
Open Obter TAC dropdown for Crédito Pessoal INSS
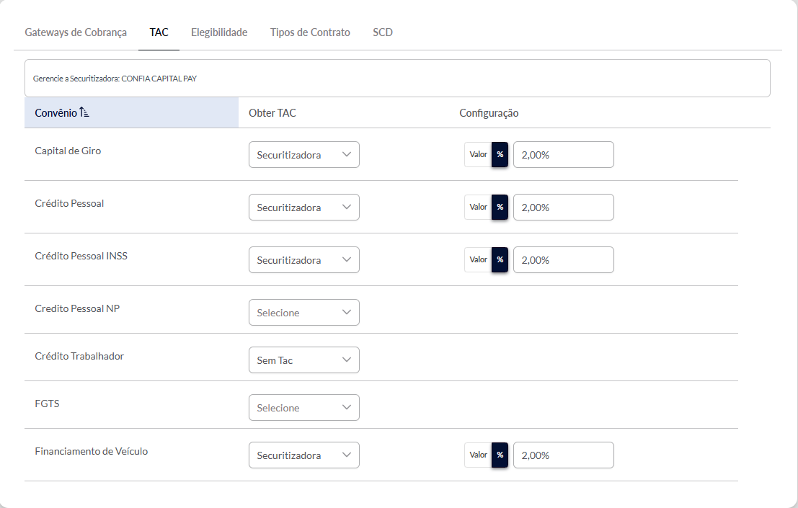(x=303, y=260)
